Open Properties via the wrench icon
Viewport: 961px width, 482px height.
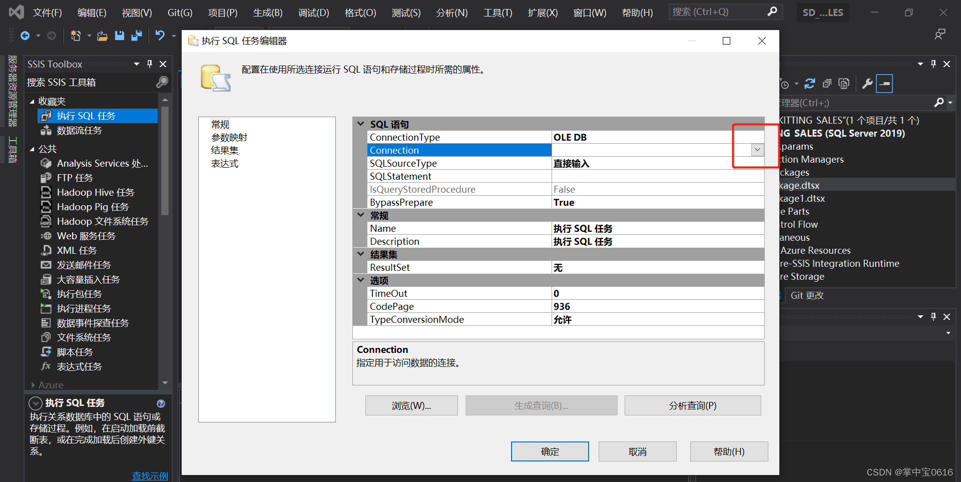pyautogui.click(x=867, y=84)
